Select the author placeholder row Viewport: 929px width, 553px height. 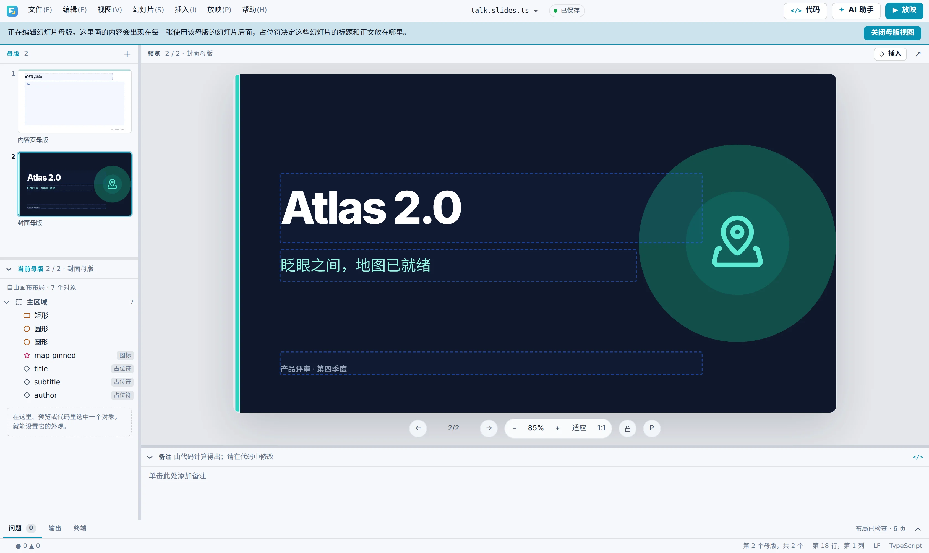click(69, 395)
